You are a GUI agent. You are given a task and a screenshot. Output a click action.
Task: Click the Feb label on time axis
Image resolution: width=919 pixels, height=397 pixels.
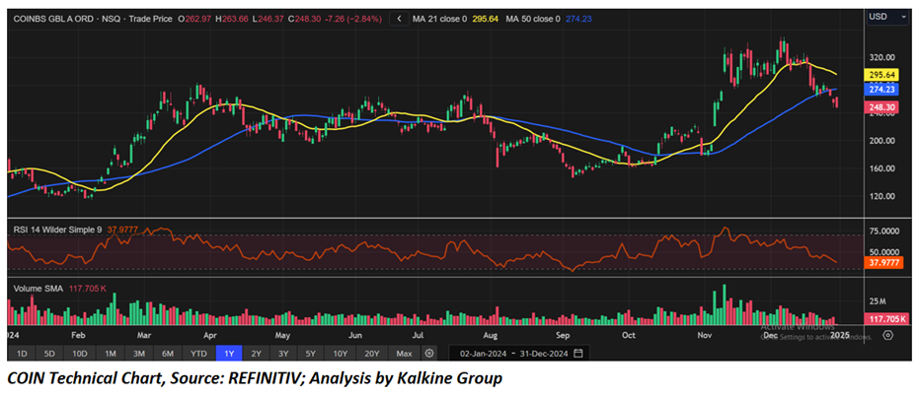pos(79,336)
